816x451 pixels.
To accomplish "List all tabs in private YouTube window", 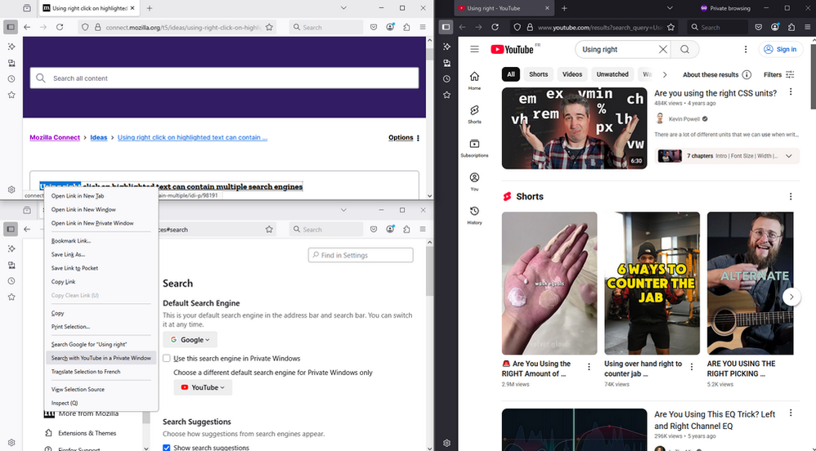I will click(670, 8).
